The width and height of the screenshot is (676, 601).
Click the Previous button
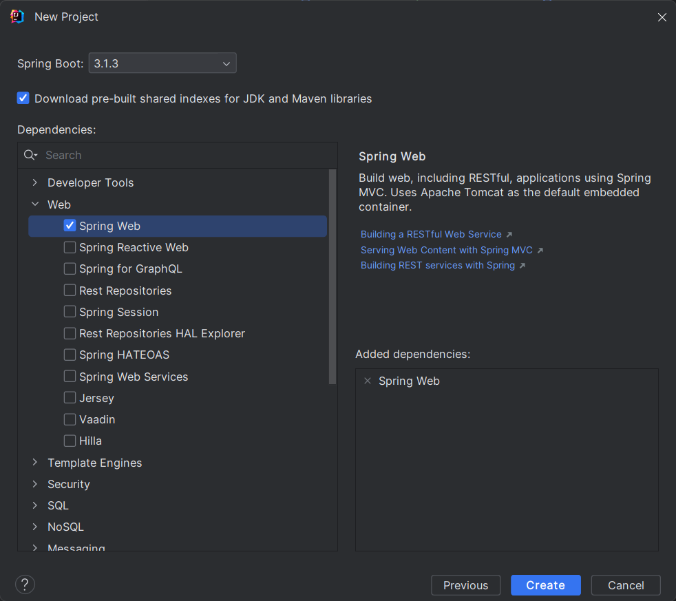pyautogui.click(x=465, y=585)
